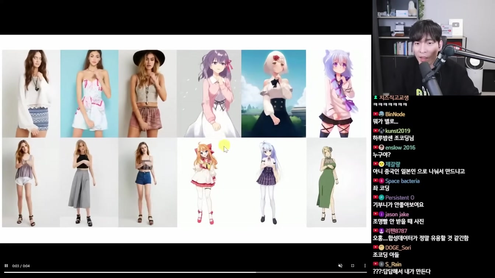Click the chat message '조코딩 아들'
Screen dimensions: 495x278
[386, 255]
